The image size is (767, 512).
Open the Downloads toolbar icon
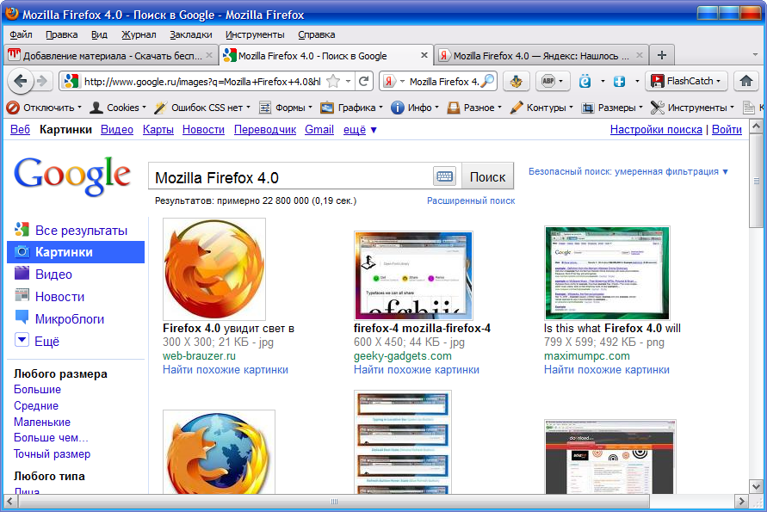click(x=516, y=81)
